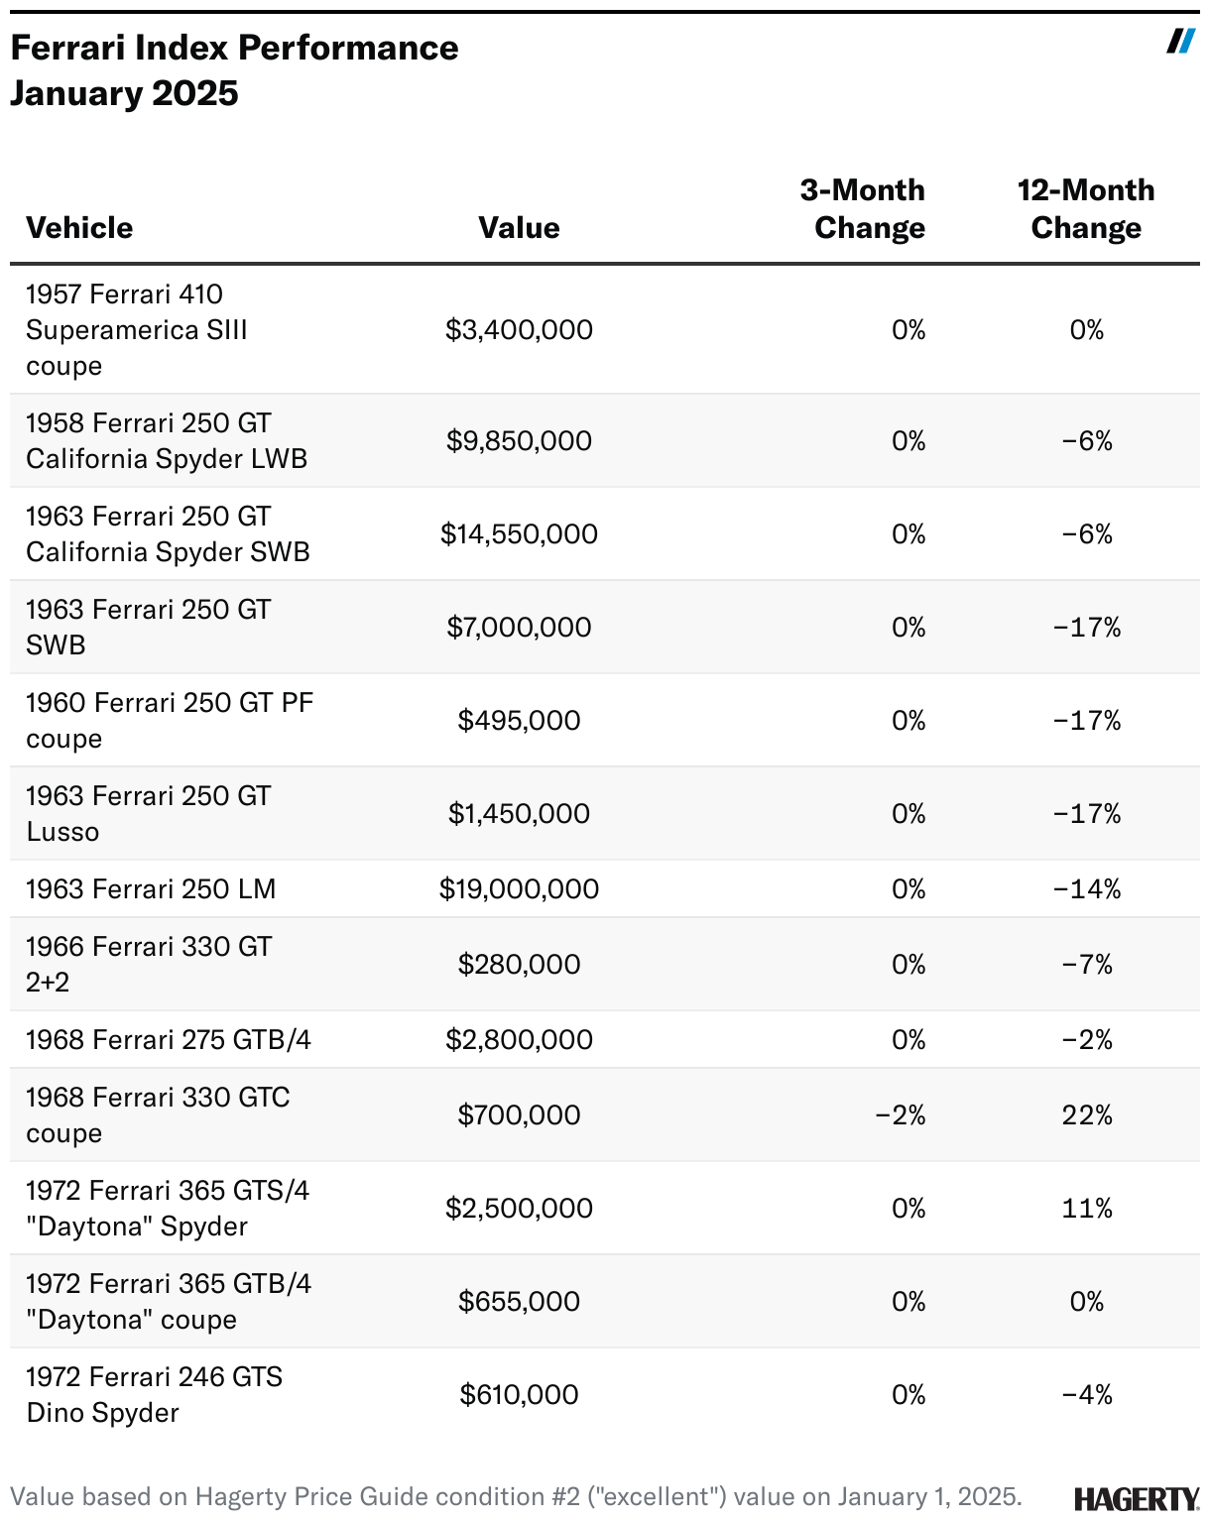Click the Hagerty logo at the bottom
The width and height of the screenshot is (1210, 1521).
pyautogui.click(x=1136, y=1498)
